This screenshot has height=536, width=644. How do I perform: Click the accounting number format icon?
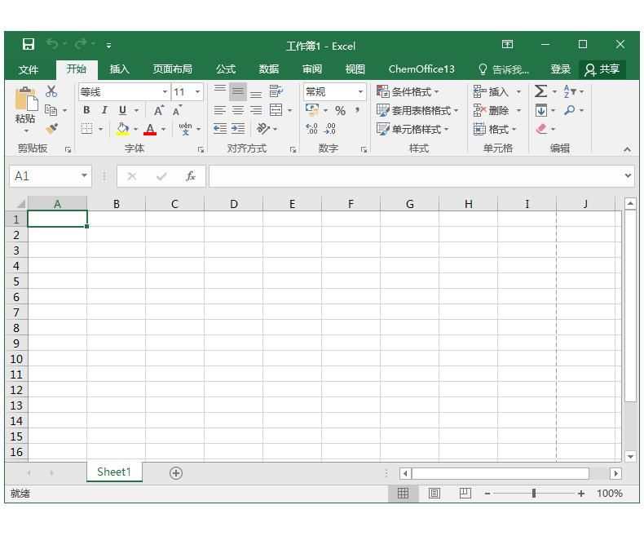312,110
